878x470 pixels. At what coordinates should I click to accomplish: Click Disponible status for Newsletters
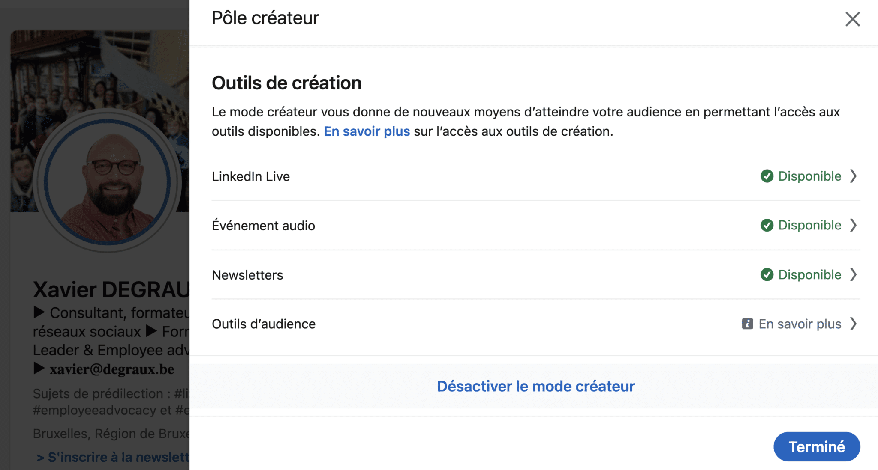809,274
